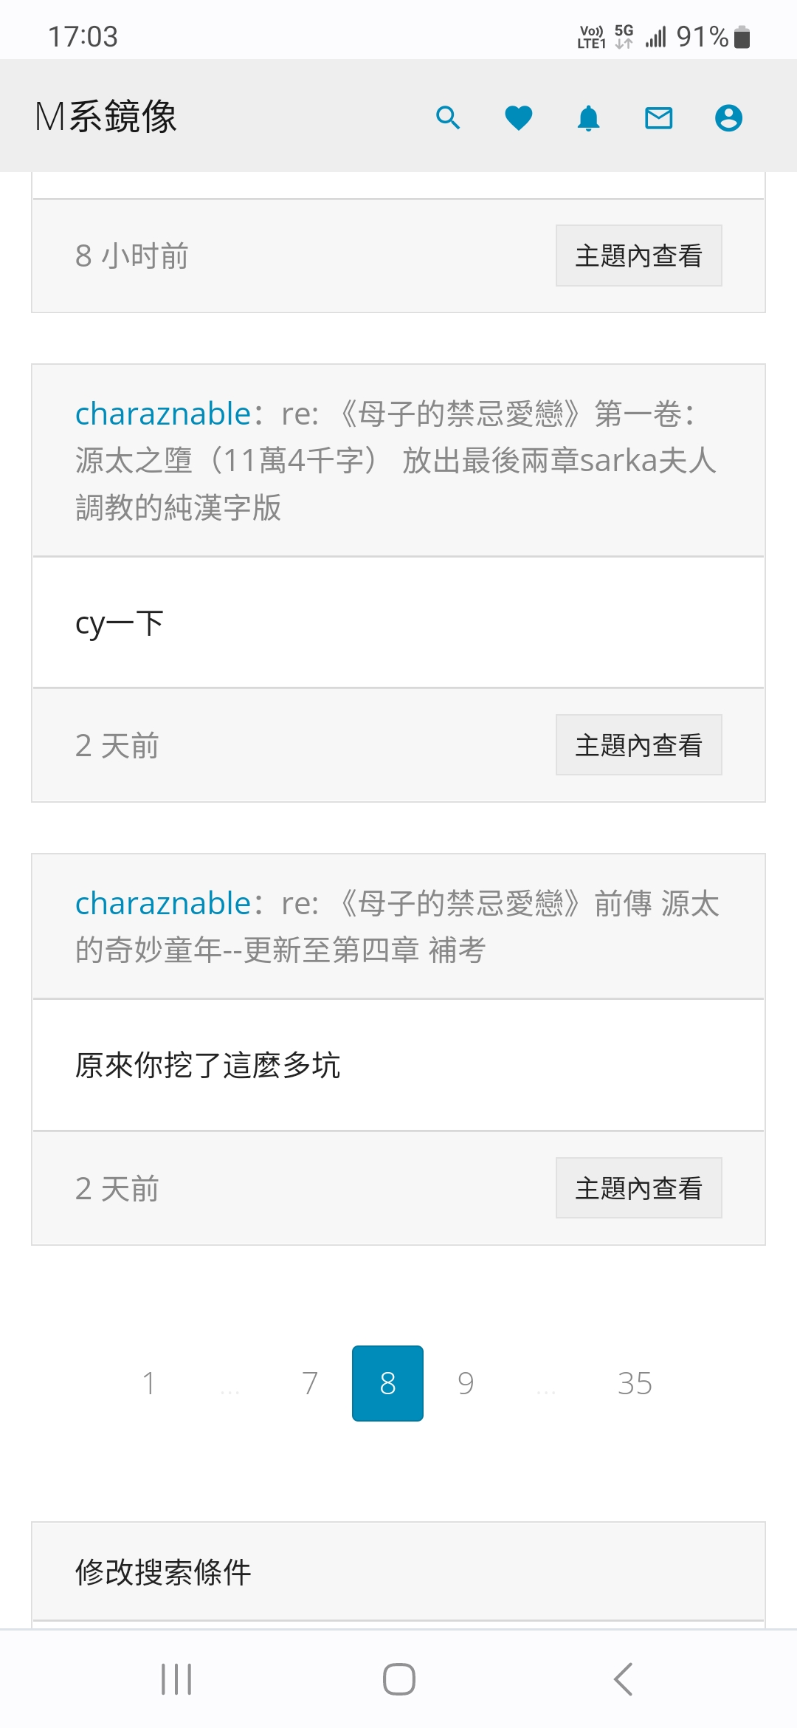The height and width of the screenshot is (1728, 797).
Task: Go to the M系鏡像 site title
Action: coord(106,117)
